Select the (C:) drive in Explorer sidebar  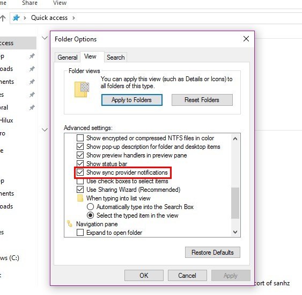10,258
